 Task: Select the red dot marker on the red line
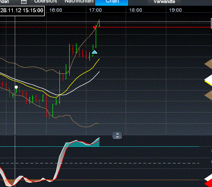point(94,27)
